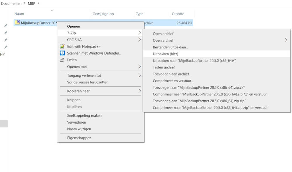Choose Toevoegen aan the .zip.7z archive
The height and width of the screenshot is (172, 292).
tap(199, 87)
